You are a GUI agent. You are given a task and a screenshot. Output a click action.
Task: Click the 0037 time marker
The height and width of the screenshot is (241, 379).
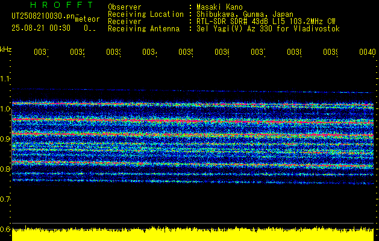[258, 52]
